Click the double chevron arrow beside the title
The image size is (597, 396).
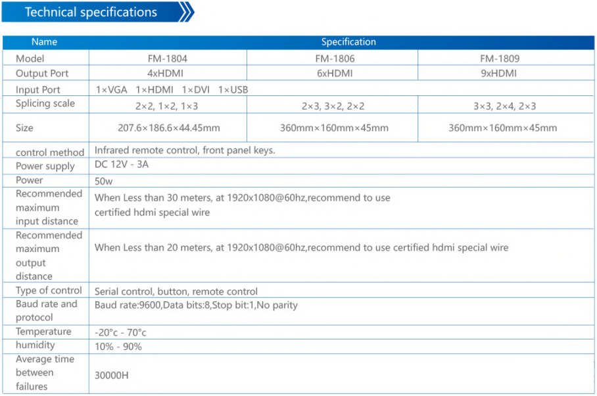[187, 12]
